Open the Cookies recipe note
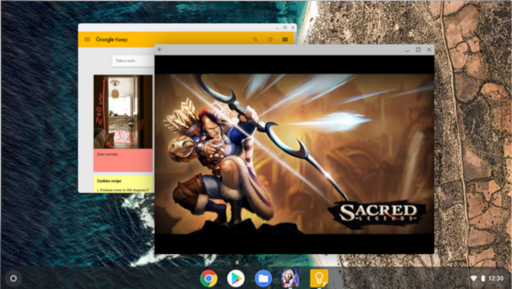 click(x=123, y=184)
